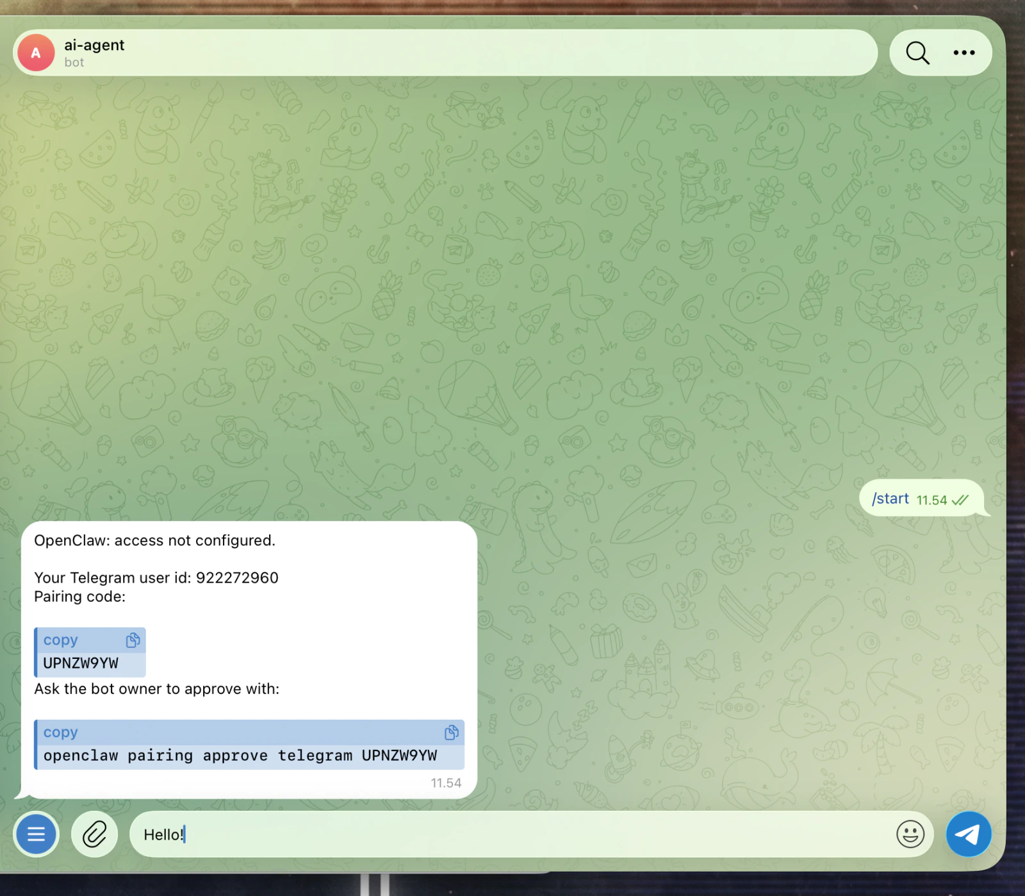This screenshot has width=1025, height=896.
Task: Click the openclaw pairing approve telegram command text
Action: pos(240,756)
